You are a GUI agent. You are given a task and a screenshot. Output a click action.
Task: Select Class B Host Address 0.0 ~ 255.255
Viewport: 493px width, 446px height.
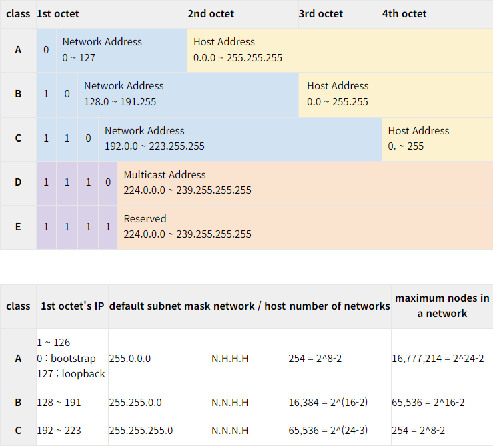click(396, 95)
